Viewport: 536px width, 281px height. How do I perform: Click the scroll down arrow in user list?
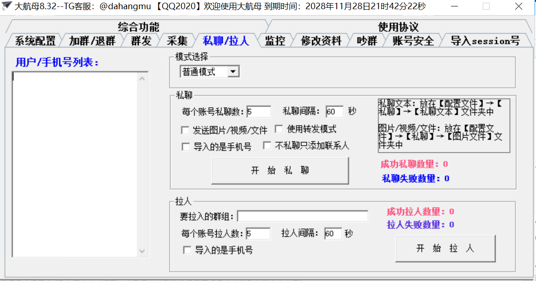[x=142, y=251]
